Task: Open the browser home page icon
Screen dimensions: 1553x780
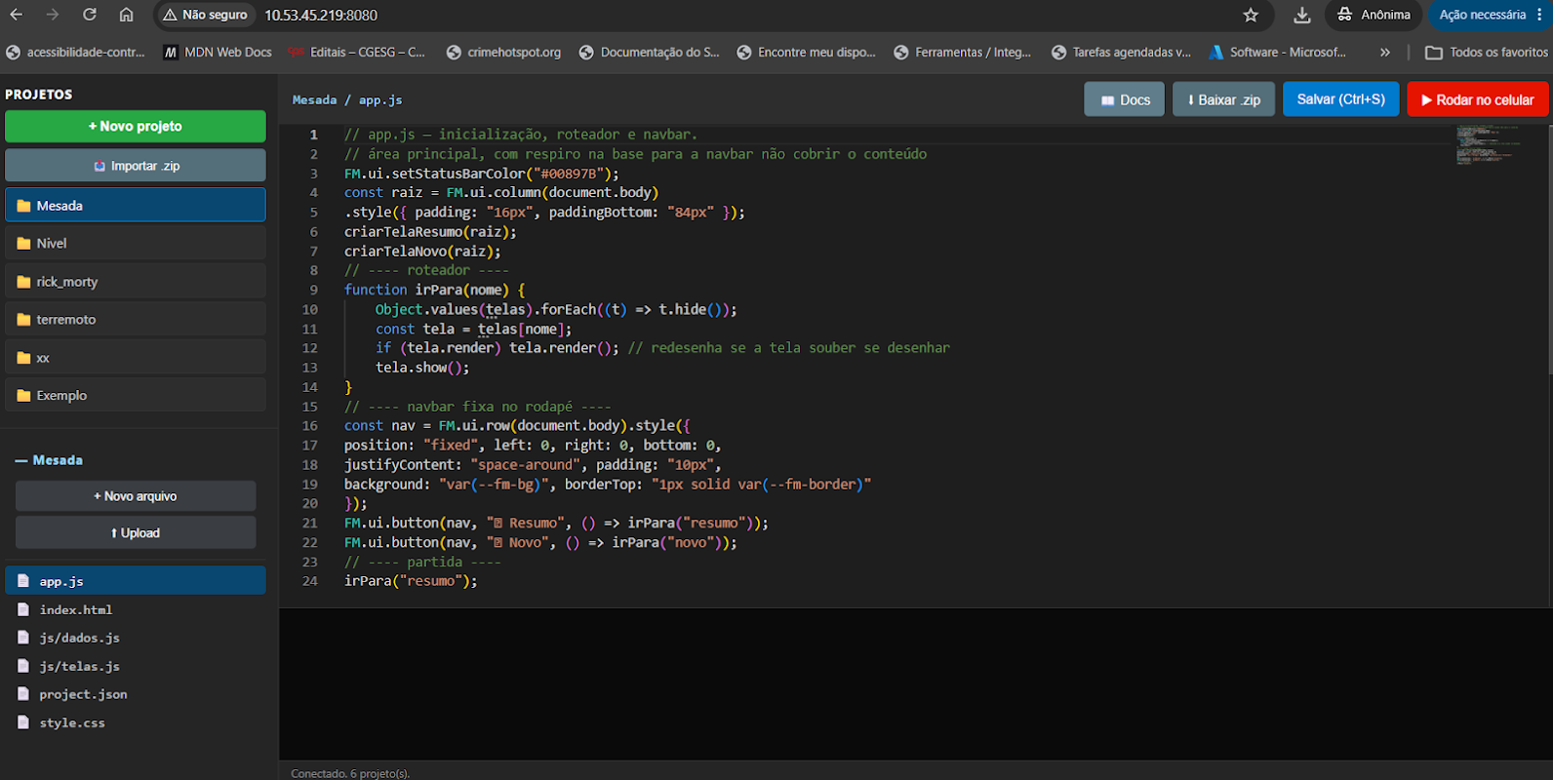Action: (126, 15)
